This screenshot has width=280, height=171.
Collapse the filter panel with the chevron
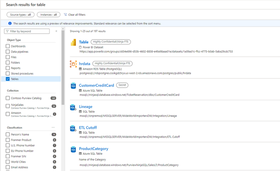pyautogui.click(x=56, y=31)
